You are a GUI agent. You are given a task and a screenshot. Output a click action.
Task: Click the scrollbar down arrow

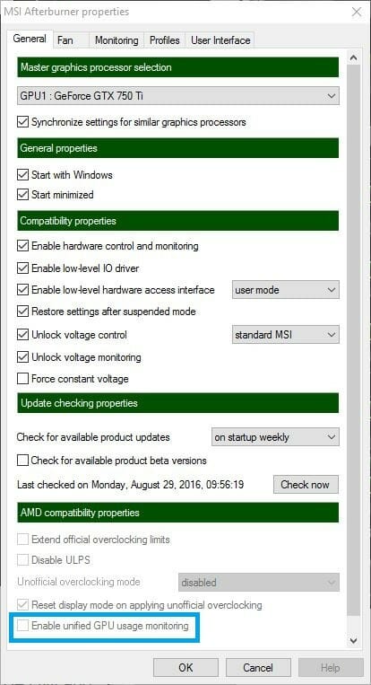(x=354, y=641)
